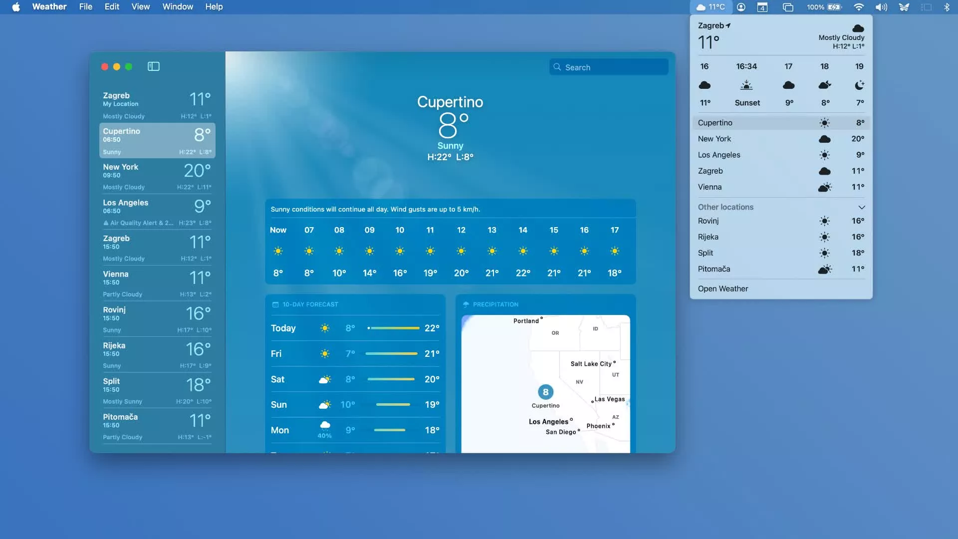Click the cloud icon beside New York in widget

[825, 139]
